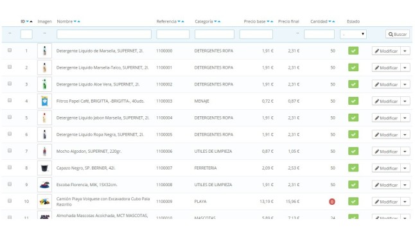
Task: Click the Cantidad filter input field
Action: tap(319, 34)
